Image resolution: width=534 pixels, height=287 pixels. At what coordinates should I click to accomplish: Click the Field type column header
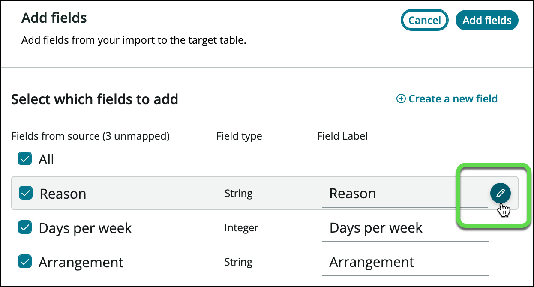pos(239,136)
